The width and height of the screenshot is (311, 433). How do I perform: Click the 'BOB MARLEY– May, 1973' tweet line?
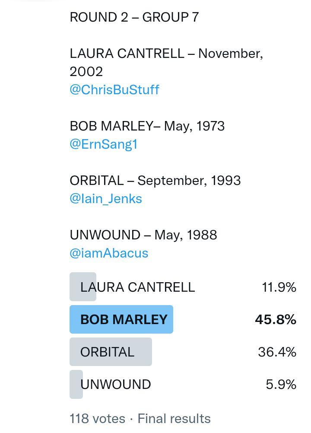pos(147,126)
